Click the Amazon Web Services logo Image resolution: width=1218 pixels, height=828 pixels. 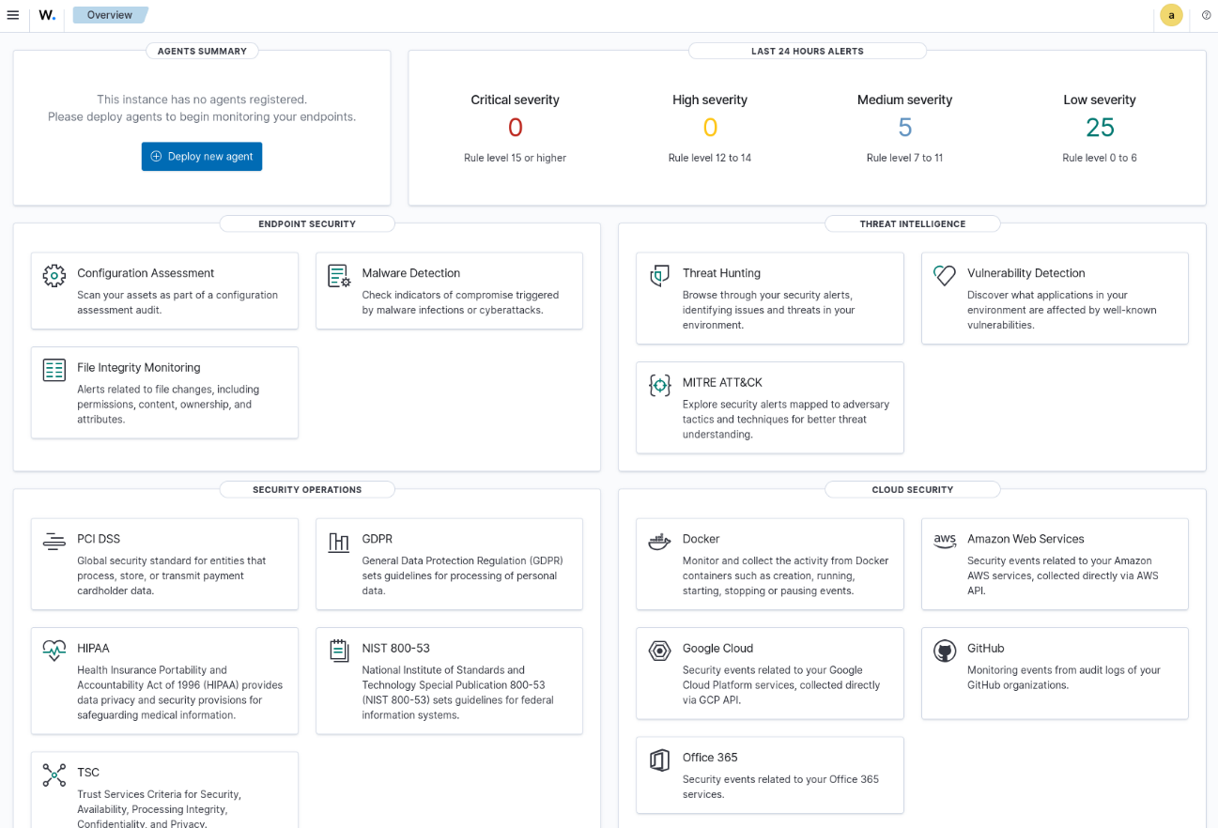click(x=945, y=542)
